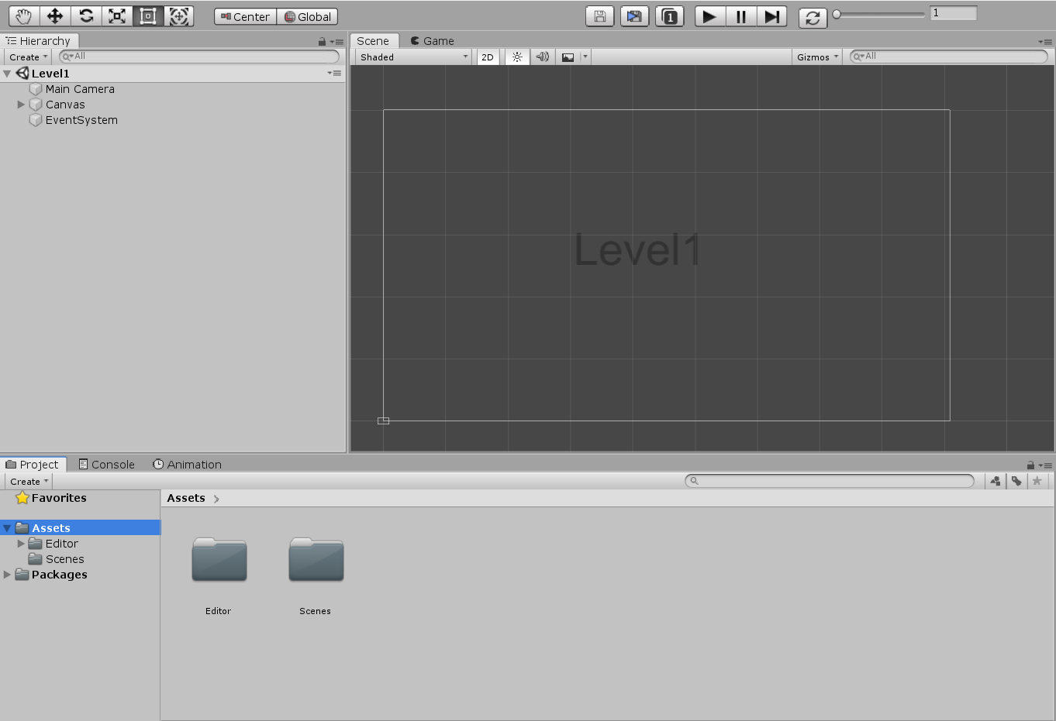This screenshot has height=721, width=1056.
Task: Toggle Global rotation mode button
Action: 308,16
